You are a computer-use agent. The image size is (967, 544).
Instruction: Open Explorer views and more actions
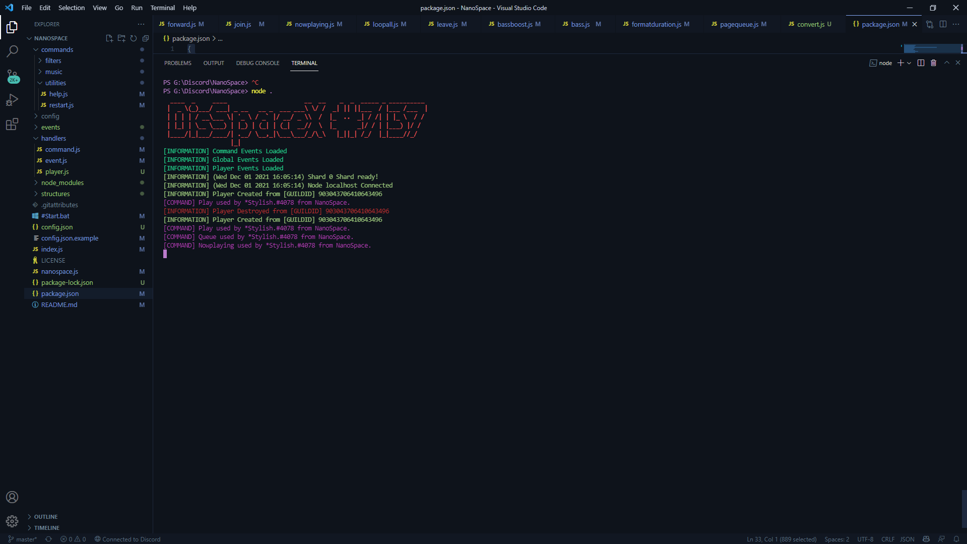coord(141,24)
